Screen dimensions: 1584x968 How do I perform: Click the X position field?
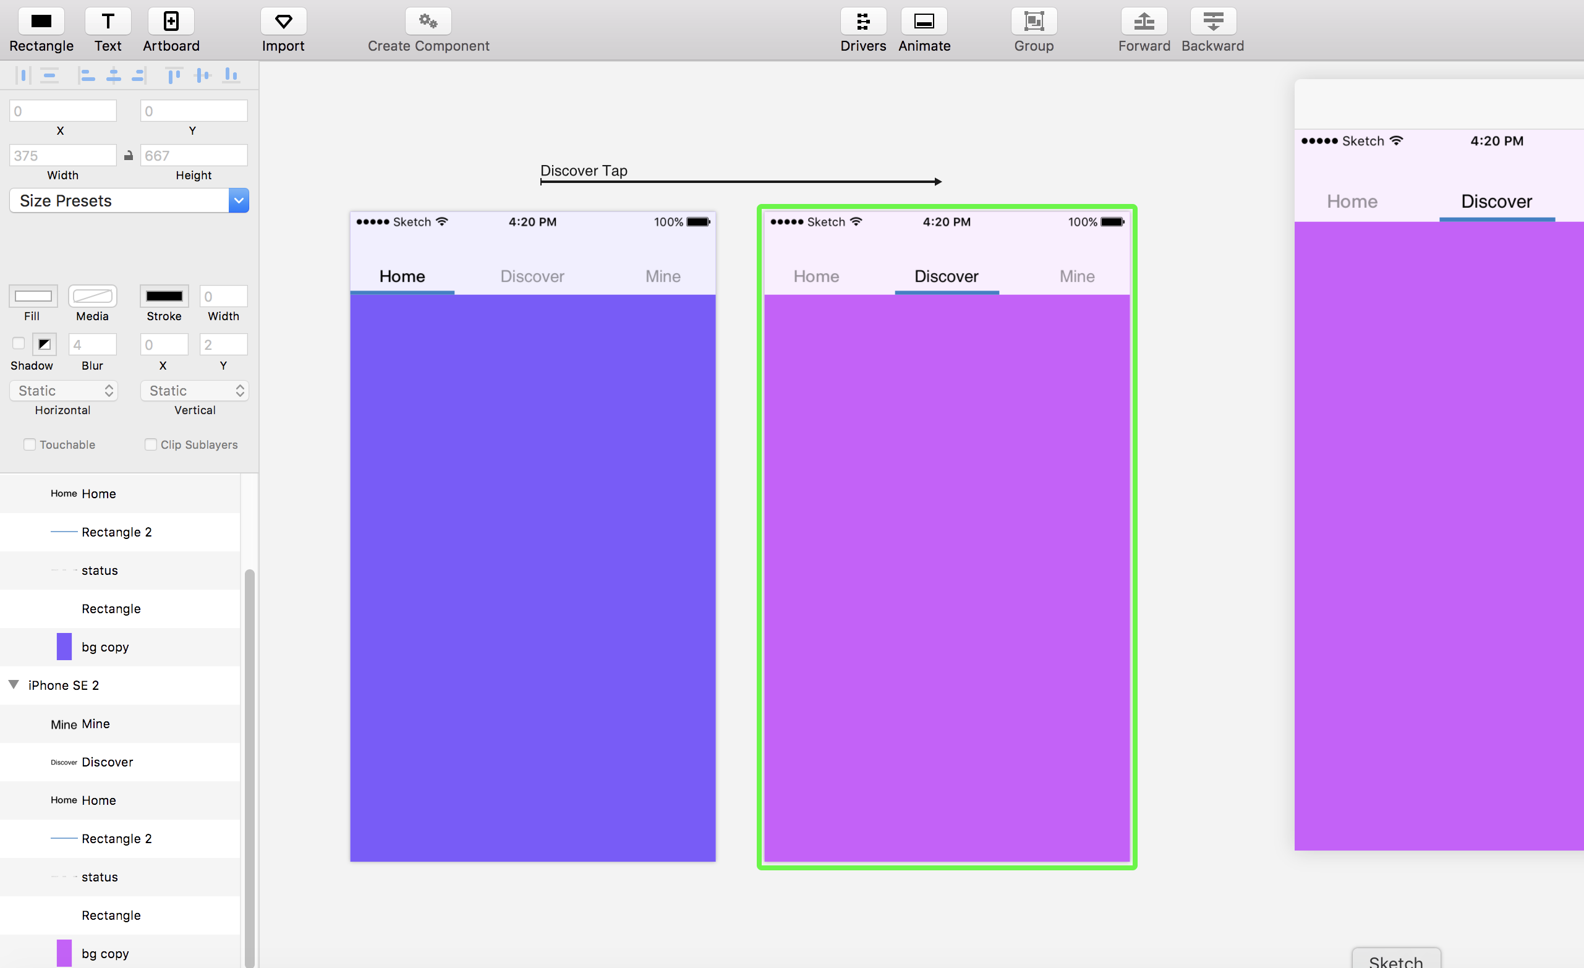pyautogui.click(x=63, y=111)
